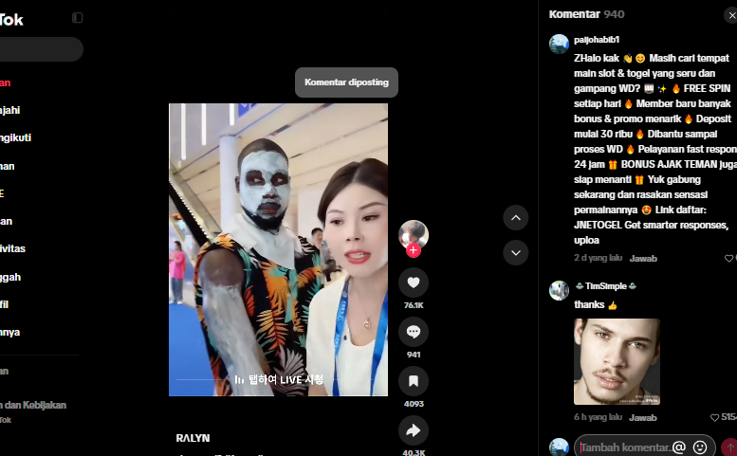Reply to TimSimple's comment via Jawab
The width and height of the screenshot is (737, 456).
tap(643, 417)
